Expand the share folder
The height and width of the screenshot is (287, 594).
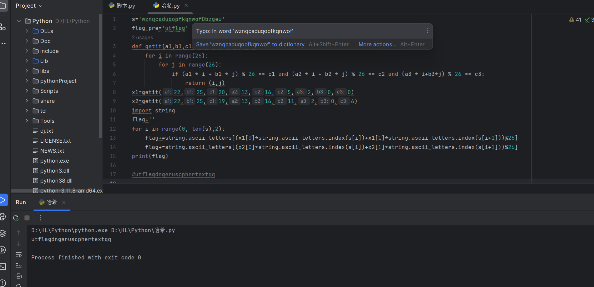(x=27, y=101)
